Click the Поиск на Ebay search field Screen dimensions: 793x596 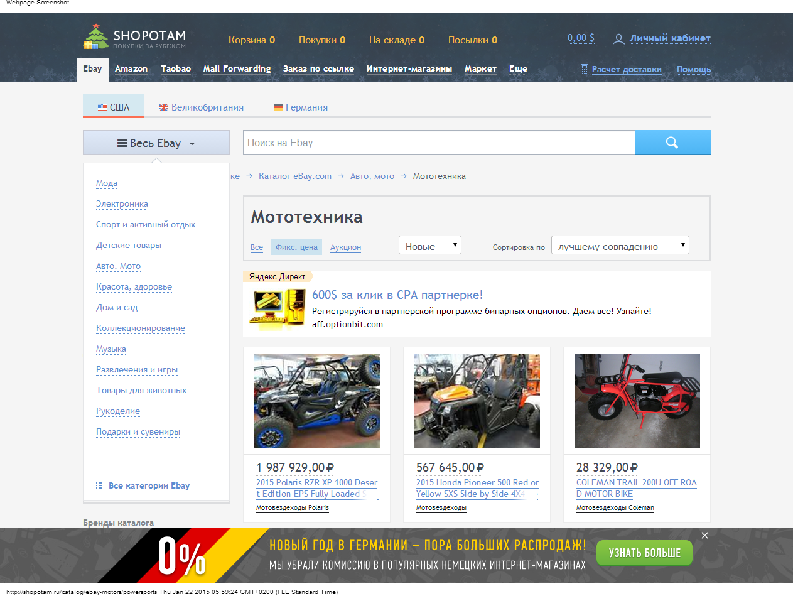coord(440,143)
